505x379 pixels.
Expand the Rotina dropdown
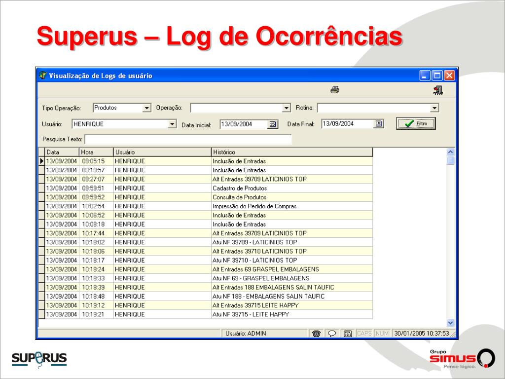pyautogui.click(x=434, y=108)
